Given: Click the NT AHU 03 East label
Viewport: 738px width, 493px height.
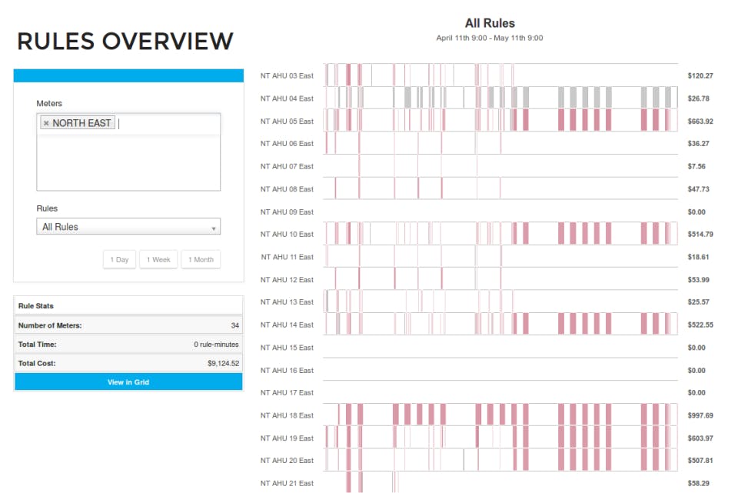Looking at the screenshot, I should (287, 76).
